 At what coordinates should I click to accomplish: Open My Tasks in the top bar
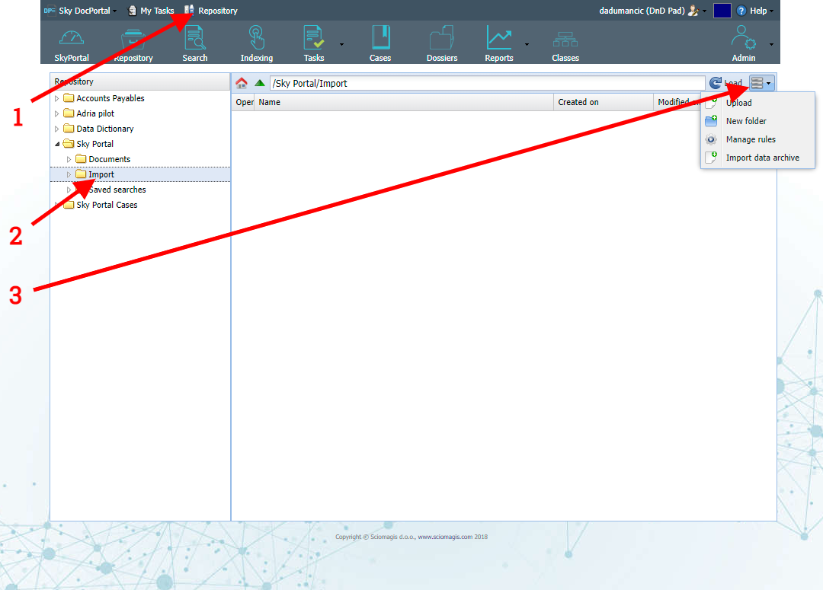(151, 11)
